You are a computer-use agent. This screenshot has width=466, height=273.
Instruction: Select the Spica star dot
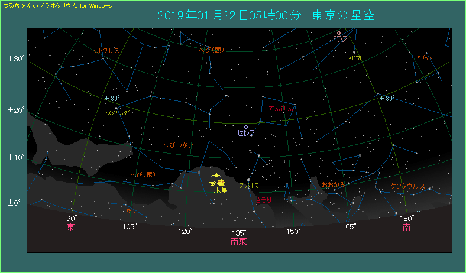[x=354, y=52]
